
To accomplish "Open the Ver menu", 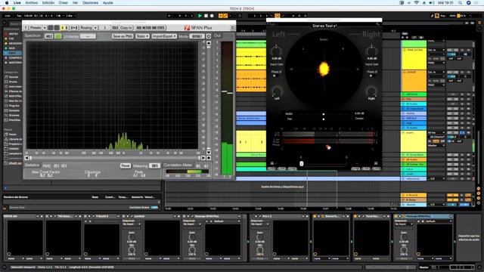I will (75, 3).
